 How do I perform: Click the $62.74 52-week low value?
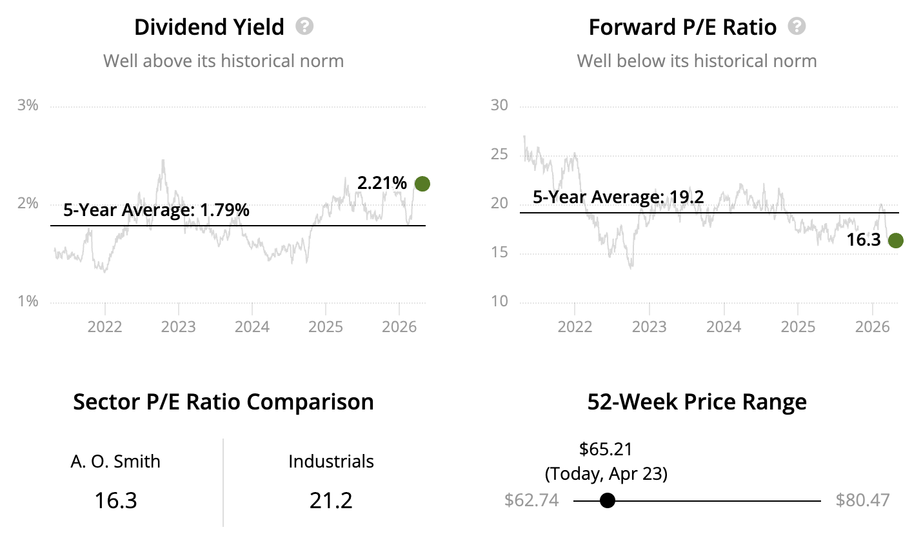(x=531, y=500)
